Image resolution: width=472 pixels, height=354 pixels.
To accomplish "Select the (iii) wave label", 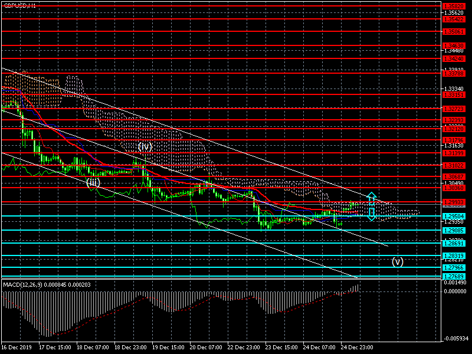I will [93, 182].
